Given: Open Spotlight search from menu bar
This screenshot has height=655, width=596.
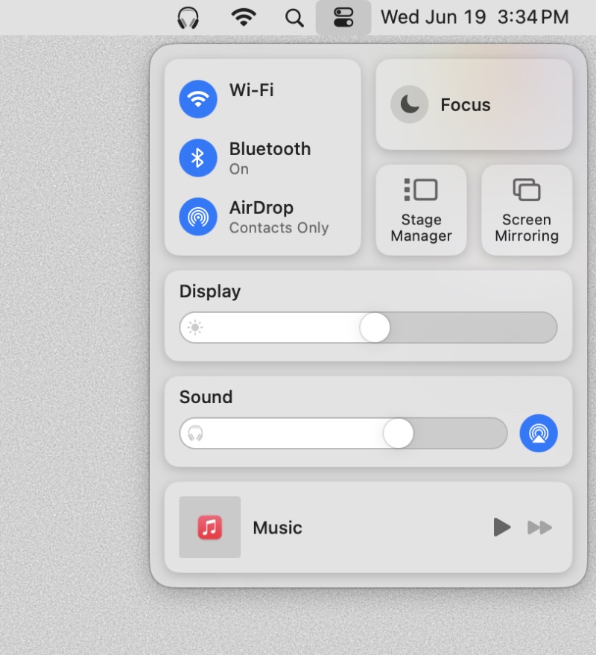Looking at the screenshot, I should pos(295,17).
